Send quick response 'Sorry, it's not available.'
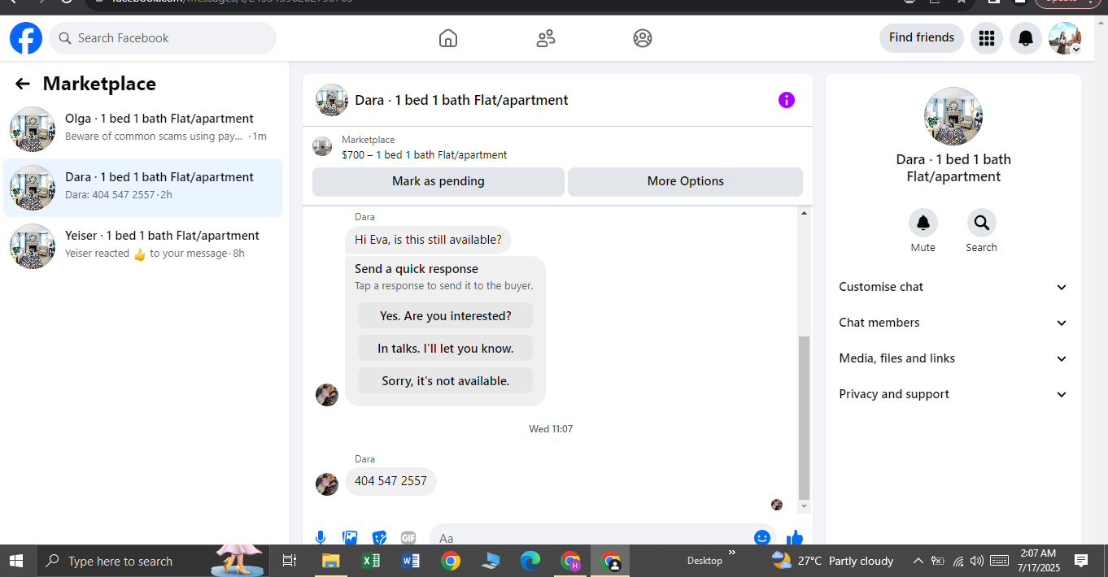The width and height of the screenshot is (1108, 577). (x=446, y=380)
